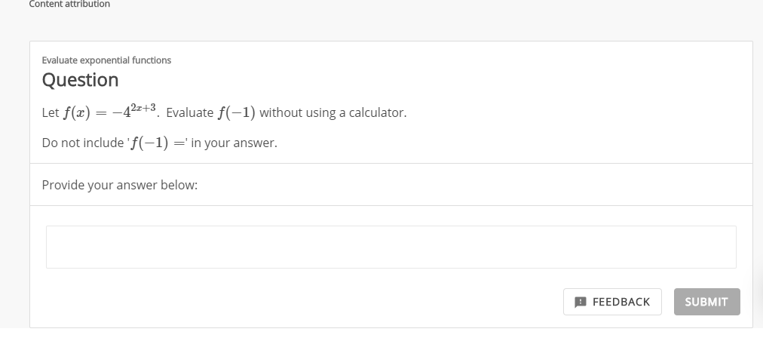Open the Content attribution link
The height and width of the screenshot is (338, 763).
69,4
